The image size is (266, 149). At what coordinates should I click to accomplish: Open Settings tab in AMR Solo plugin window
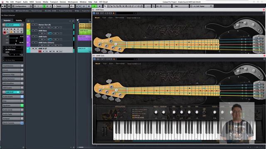pos(120,63)
